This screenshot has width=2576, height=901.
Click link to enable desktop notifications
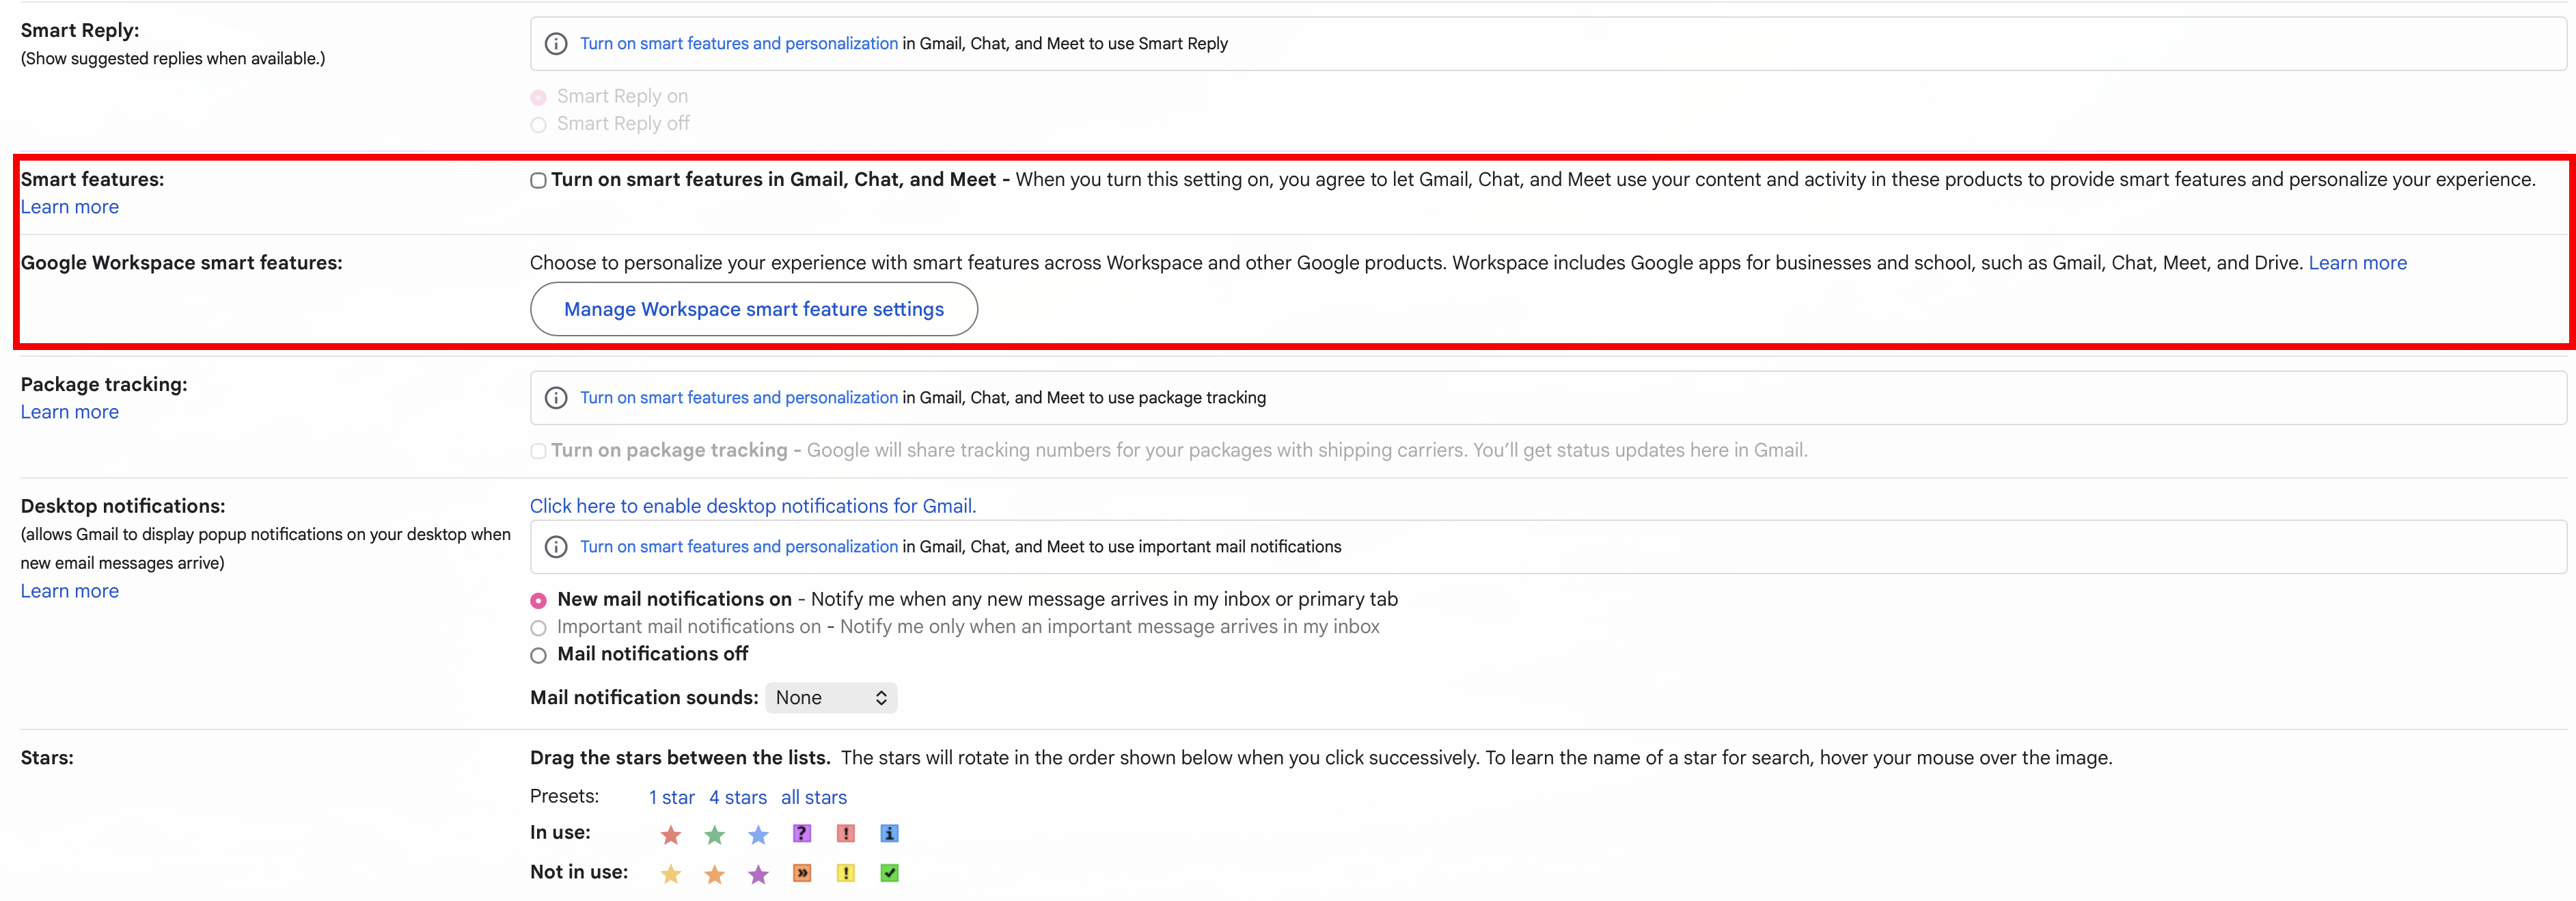point(752,506)
